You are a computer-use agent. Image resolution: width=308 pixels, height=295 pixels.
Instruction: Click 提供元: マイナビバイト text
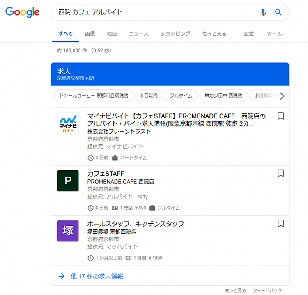coord(115,146)
